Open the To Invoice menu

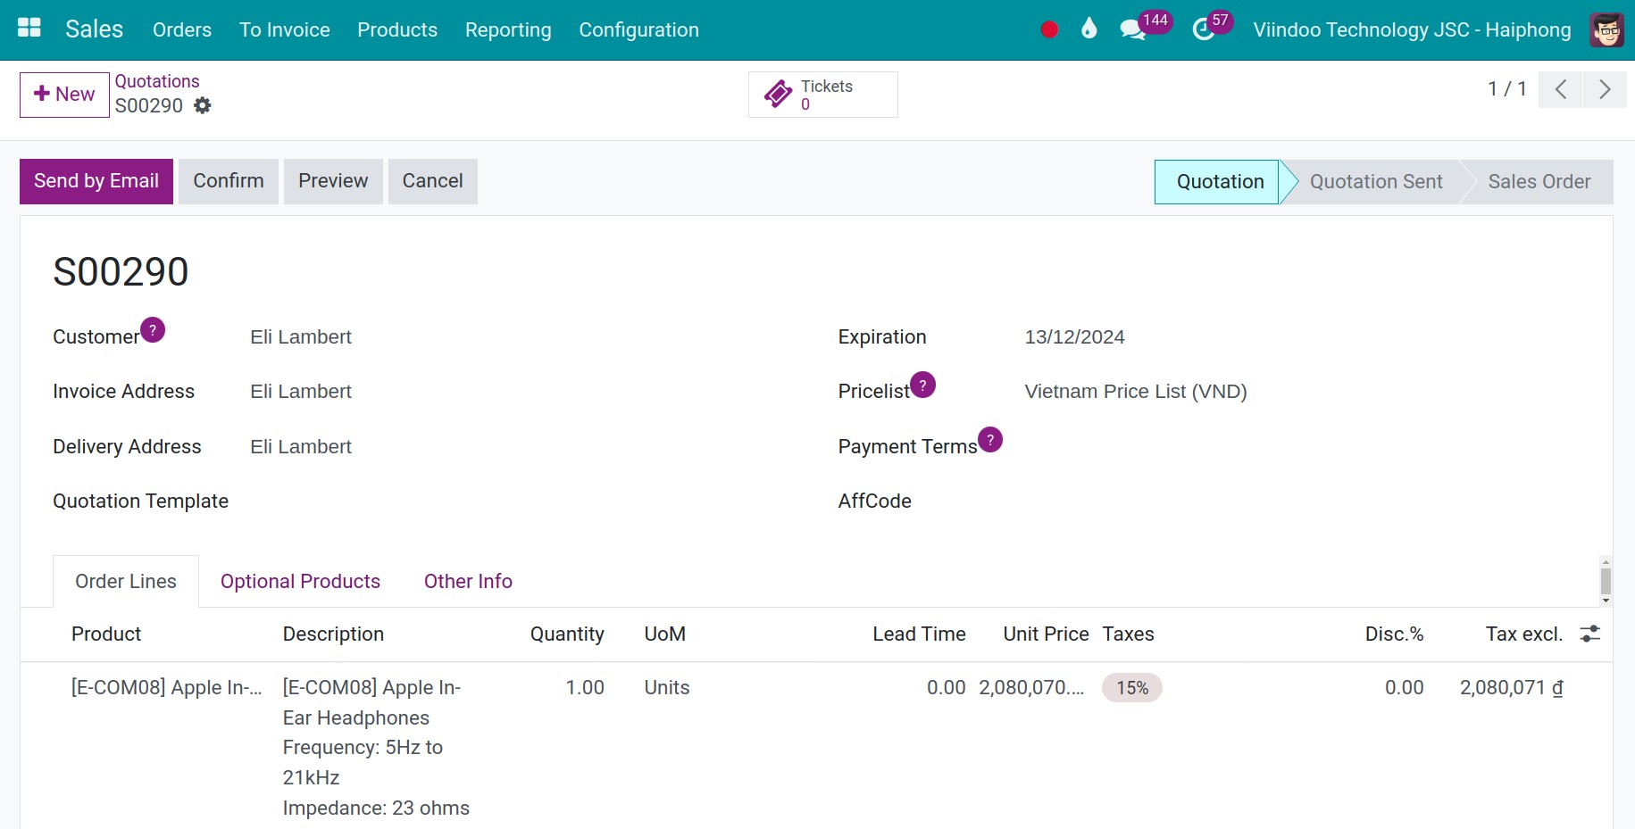tap(285, 29)
